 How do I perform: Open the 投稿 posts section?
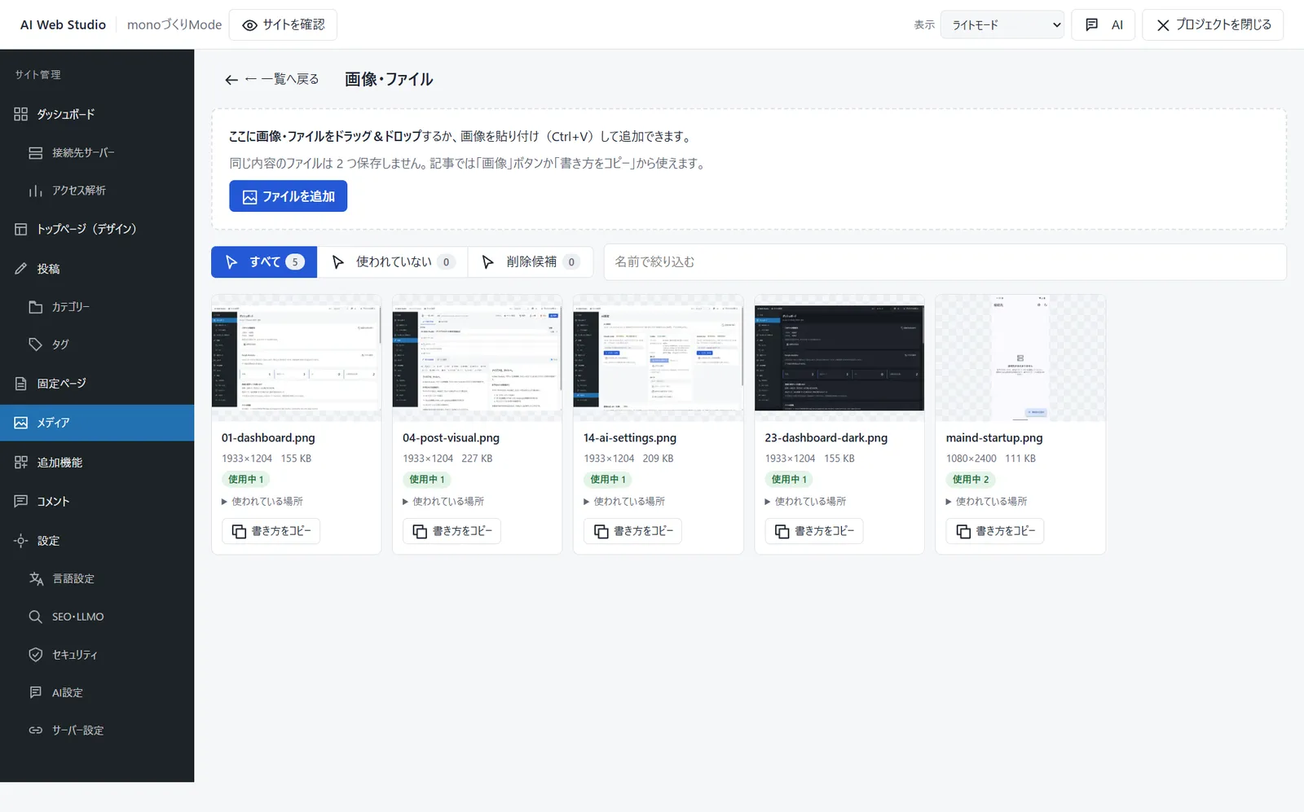click(97, 269)
